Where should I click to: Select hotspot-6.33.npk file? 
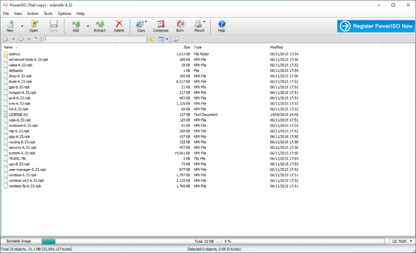[x=22, y=92]
